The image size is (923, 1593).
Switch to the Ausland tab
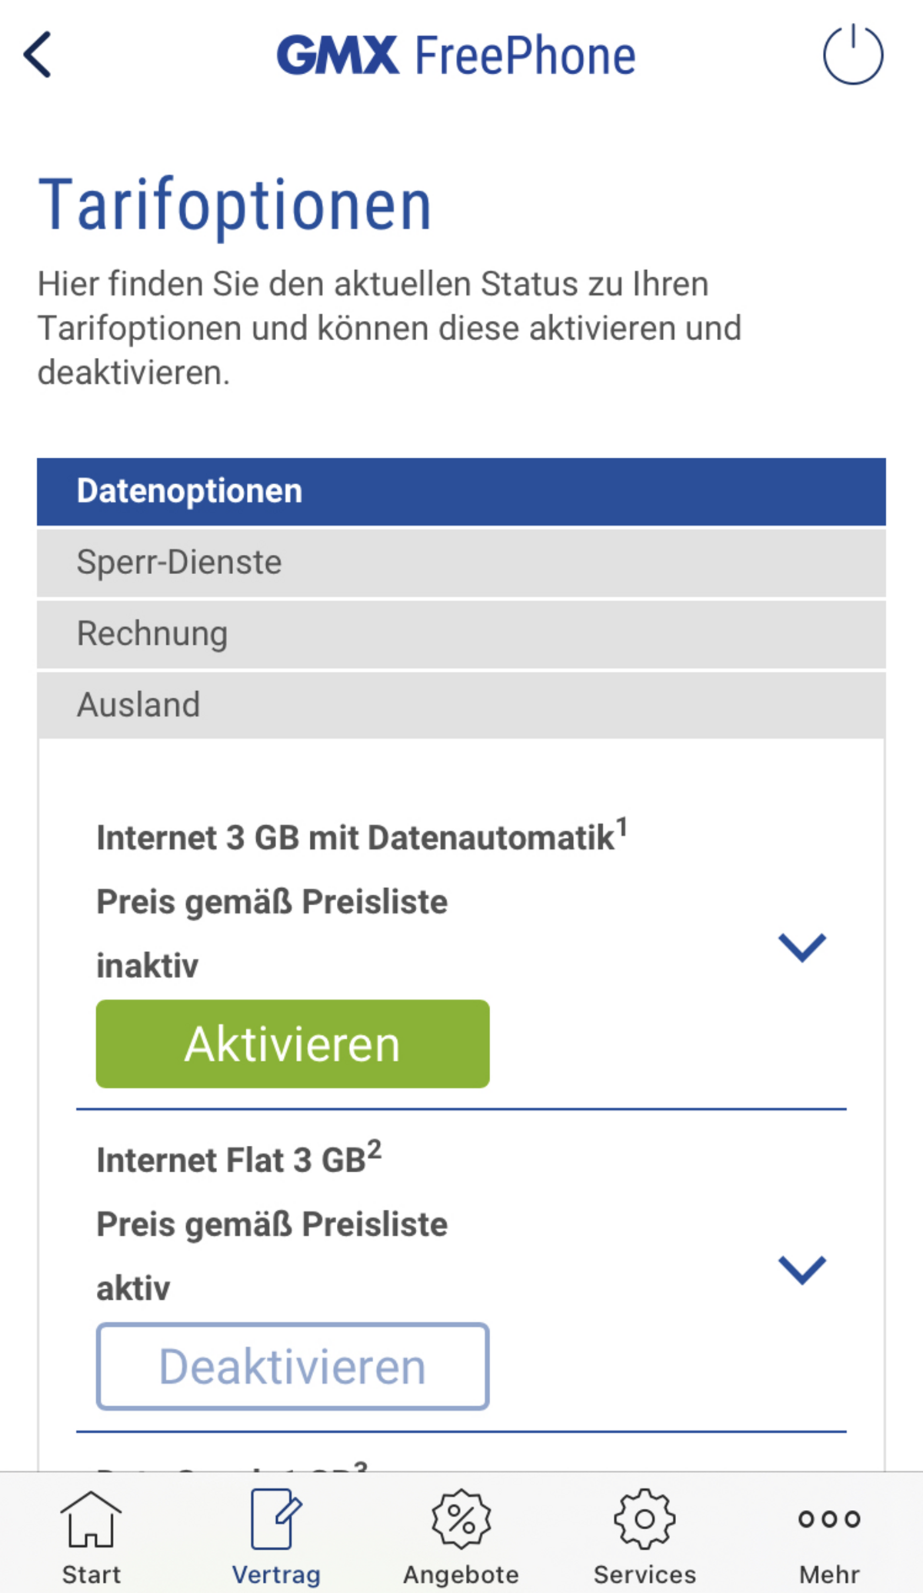(x=461, y=705)
